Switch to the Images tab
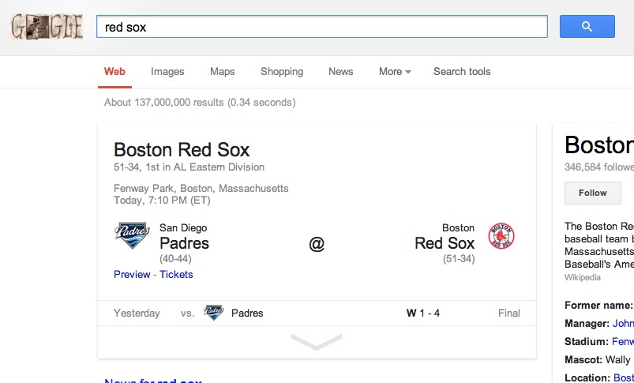Image resolution: width=634 pixels, height=383 pixels. tap(167, 72)
